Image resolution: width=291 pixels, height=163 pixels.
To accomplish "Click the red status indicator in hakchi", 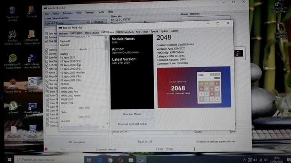I will click(x=46, y=149).
